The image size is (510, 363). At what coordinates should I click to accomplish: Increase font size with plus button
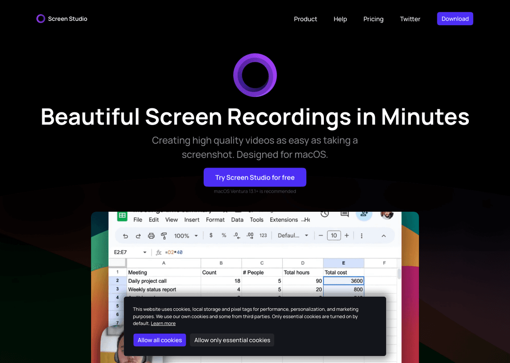347,235
